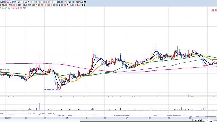Choose the 5 interval button
The image size is (217, 122).
tap(37, 2)
